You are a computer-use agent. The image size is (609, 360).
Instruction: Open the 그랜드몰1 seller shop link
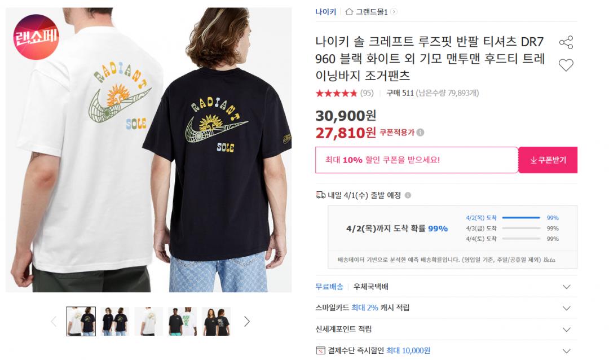click(372, 11)
